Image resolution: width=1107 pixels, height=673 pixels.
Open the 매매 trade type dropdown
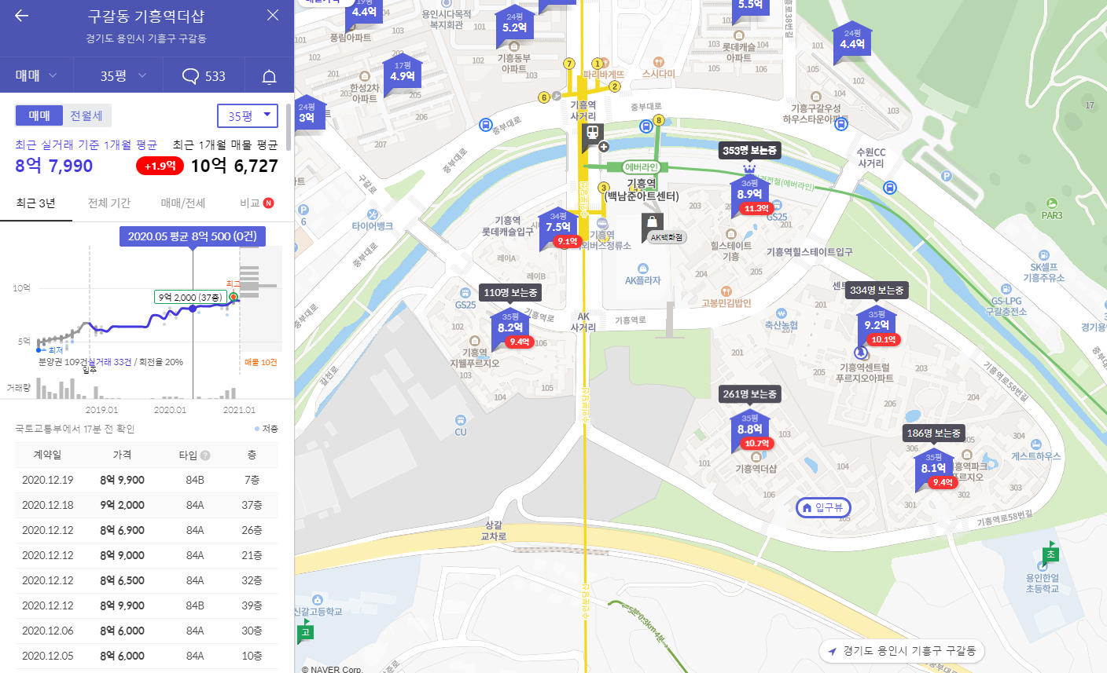click(x=37, y=75)
